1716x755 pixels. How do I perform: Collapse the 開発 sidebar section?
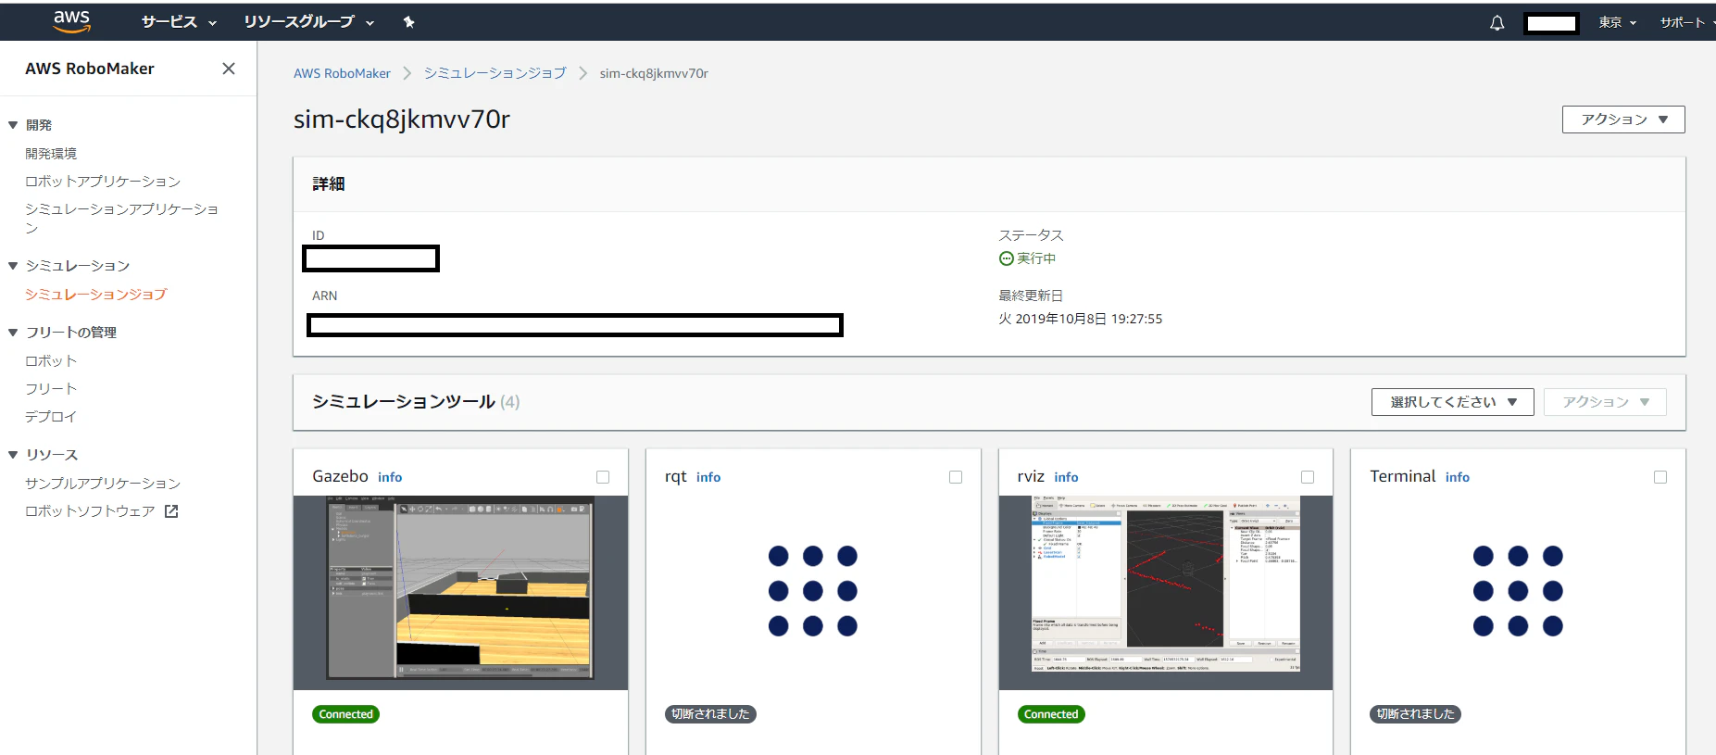[13, 125]
